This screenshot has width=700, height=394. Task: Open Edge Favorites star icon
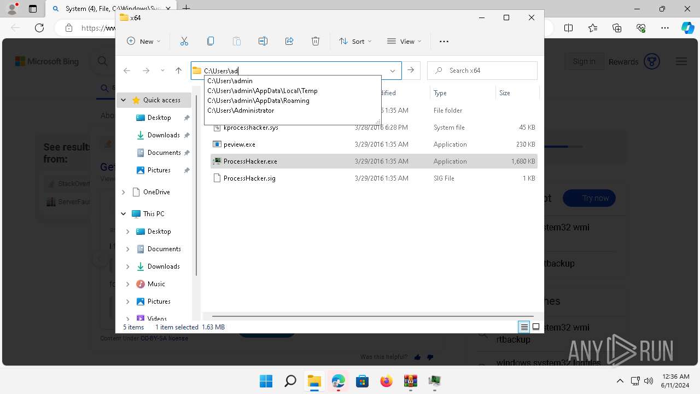593,28
